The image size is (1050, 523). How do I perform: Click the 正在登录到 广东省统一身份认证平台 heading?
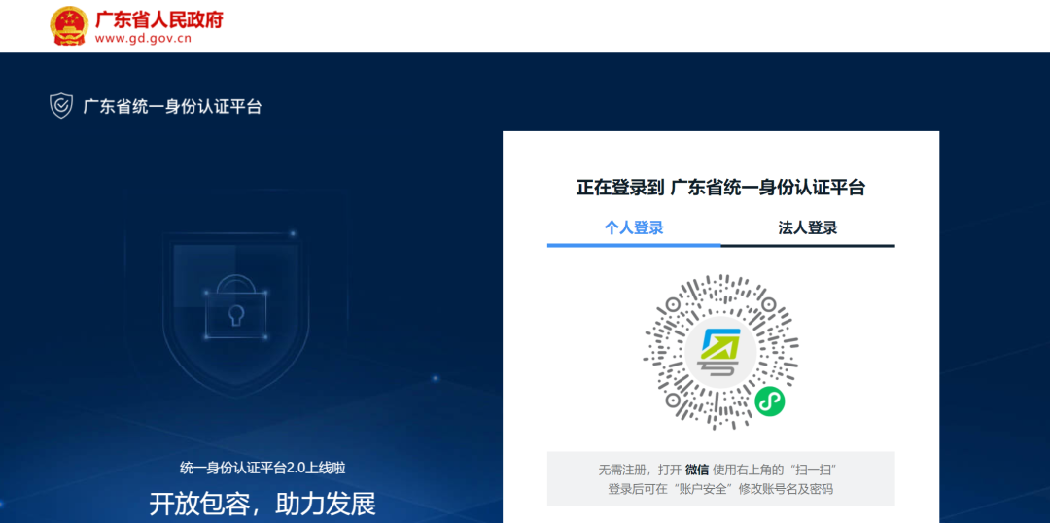point(720,188)
